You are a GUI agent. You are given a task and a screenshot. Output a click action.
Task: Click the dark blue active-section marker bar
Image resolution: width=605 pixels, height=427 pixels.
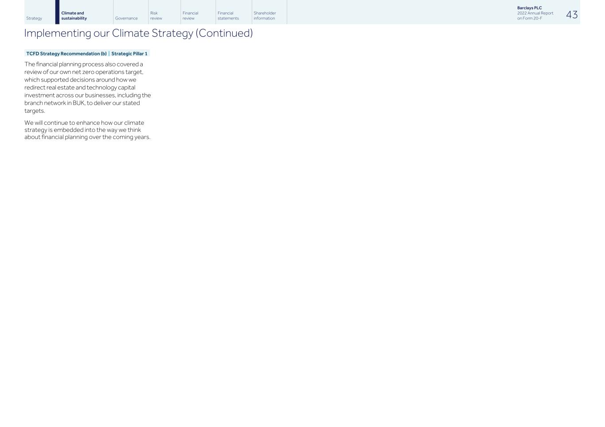coord(57,12)
